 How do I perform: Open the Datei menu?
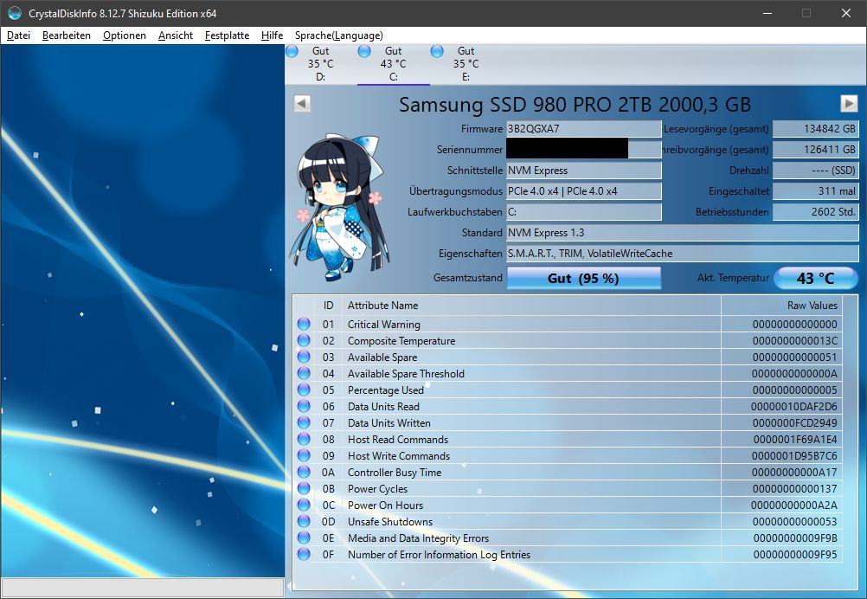18,35
